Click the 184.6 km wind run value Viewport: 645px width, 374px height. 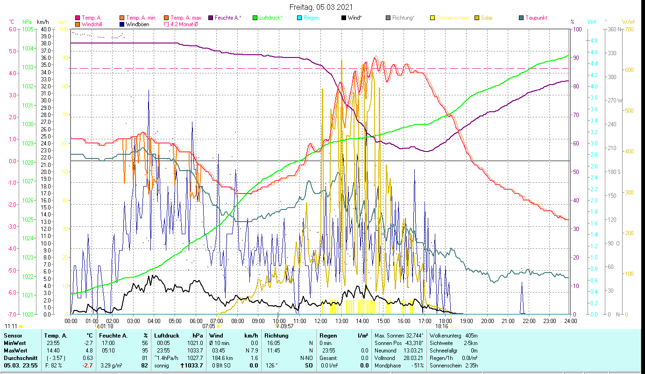click(221, 358)
